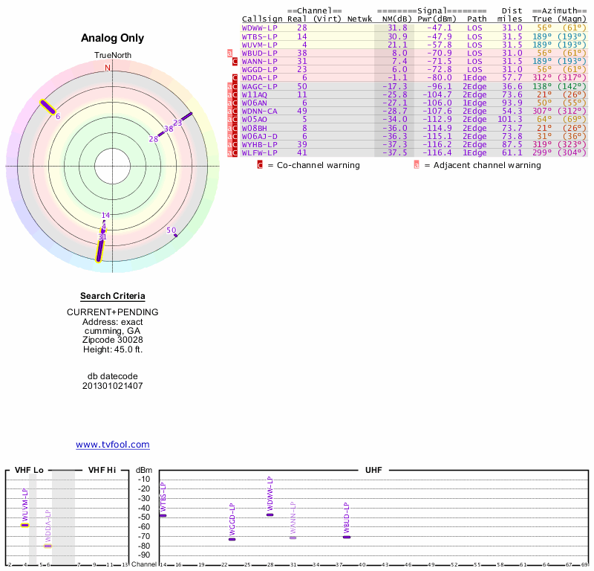The height and width of the screenshot is (571, 594).
Task: Click the red co-channel warning legend icon
Action: [x=260, y=165]
